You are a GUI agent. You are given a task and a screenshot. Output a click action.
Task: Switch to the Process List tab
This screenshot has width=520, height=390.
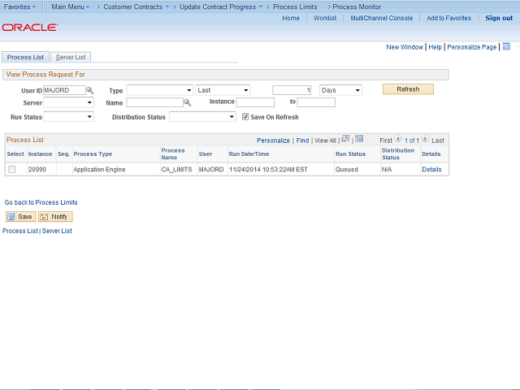25,57
